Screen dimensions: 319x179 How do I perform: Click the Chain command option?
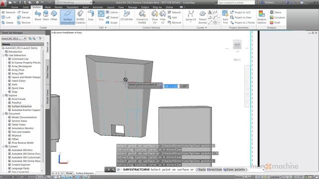[x=201, y=170]
